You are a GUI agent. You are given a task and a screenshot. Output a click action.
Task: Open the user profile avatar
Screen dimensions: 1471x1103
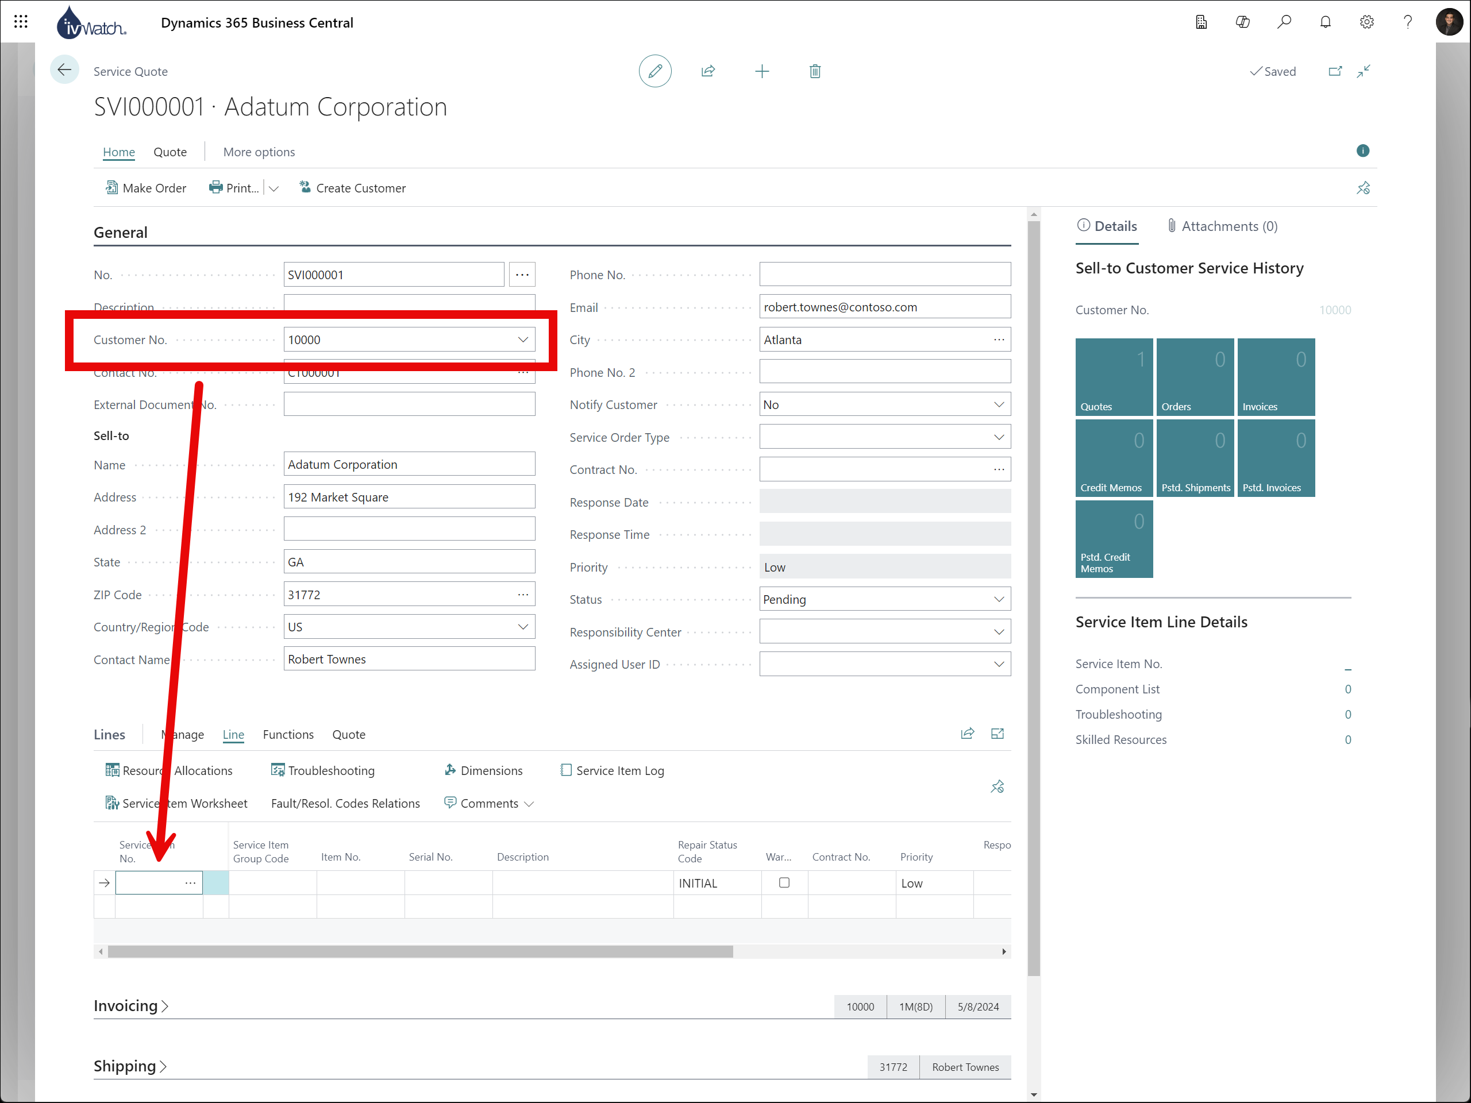(x=1449, y=22)
